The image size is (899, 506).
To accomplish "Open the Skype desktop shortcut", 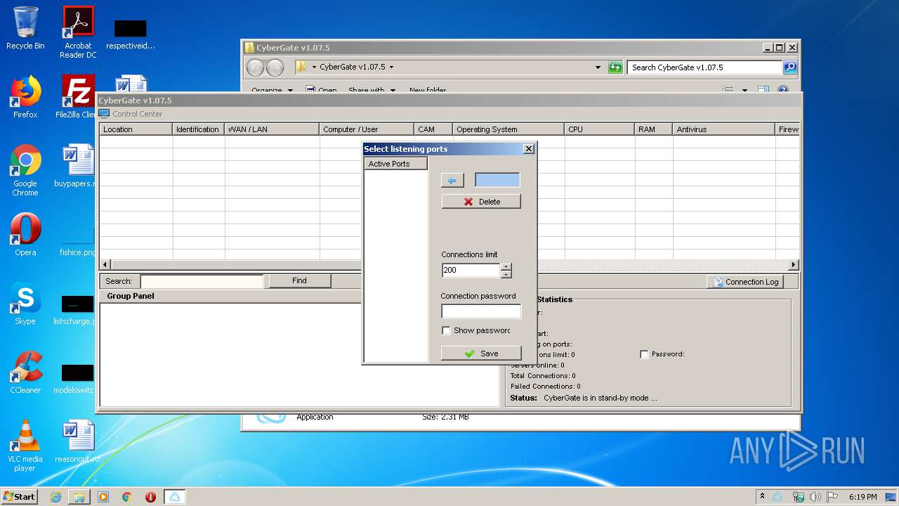I will (x=25, y=304).
